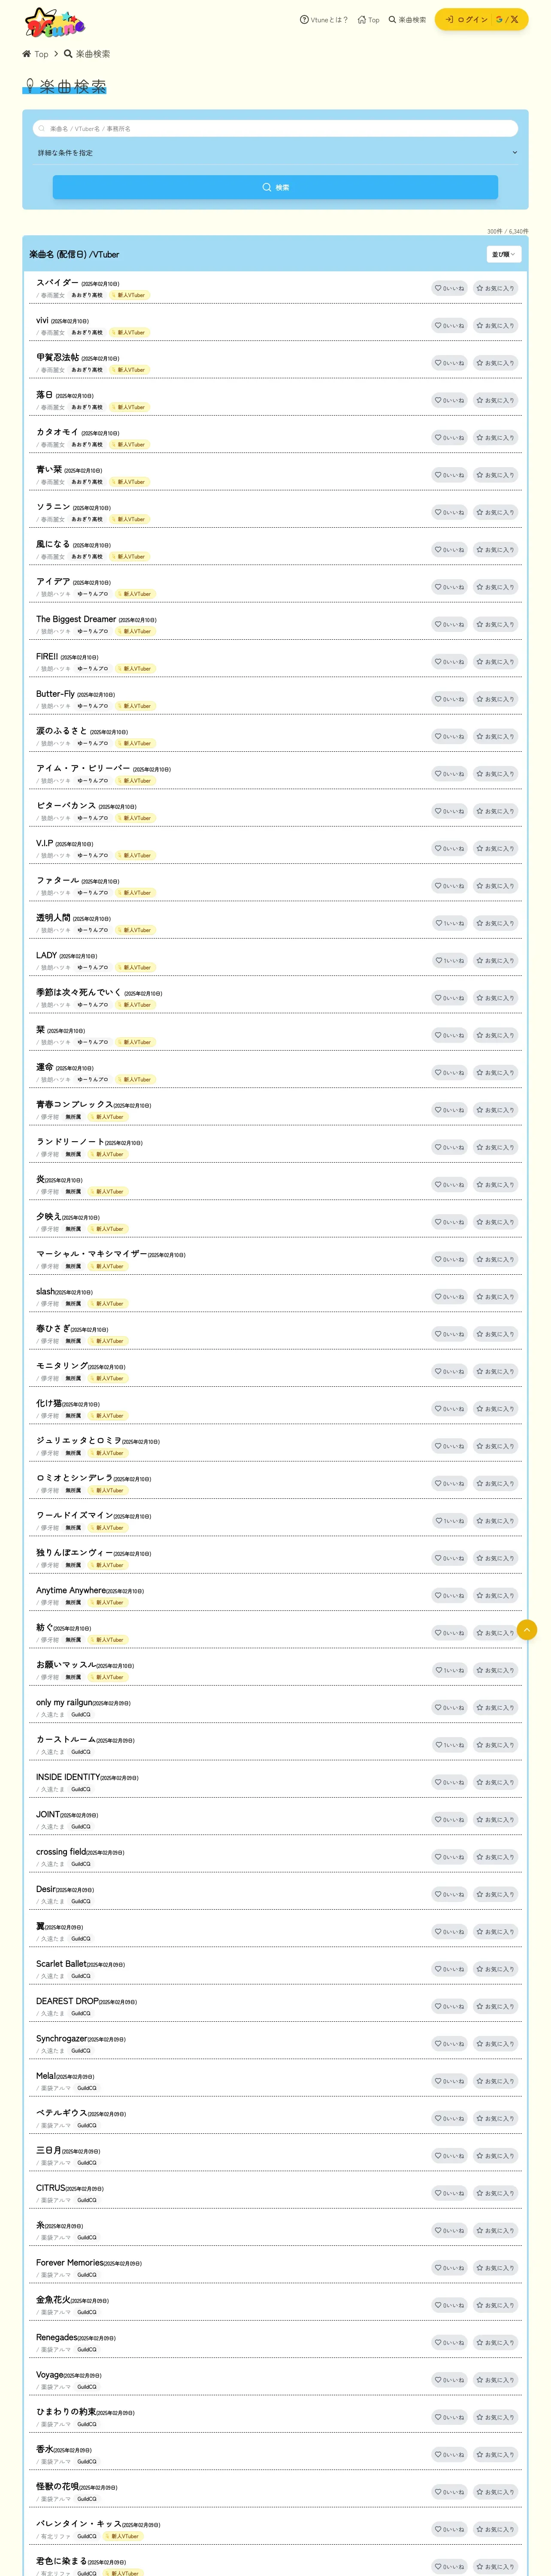This screenshot has width=551, height=2576.
Task: Click the Vtune logo in header
Action: point(55,21)
